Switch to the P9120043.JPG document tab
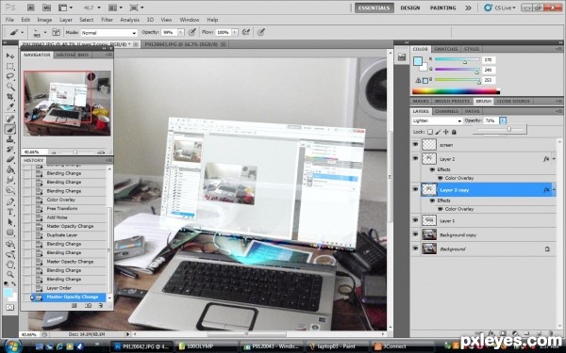 [x=181, y=44]
